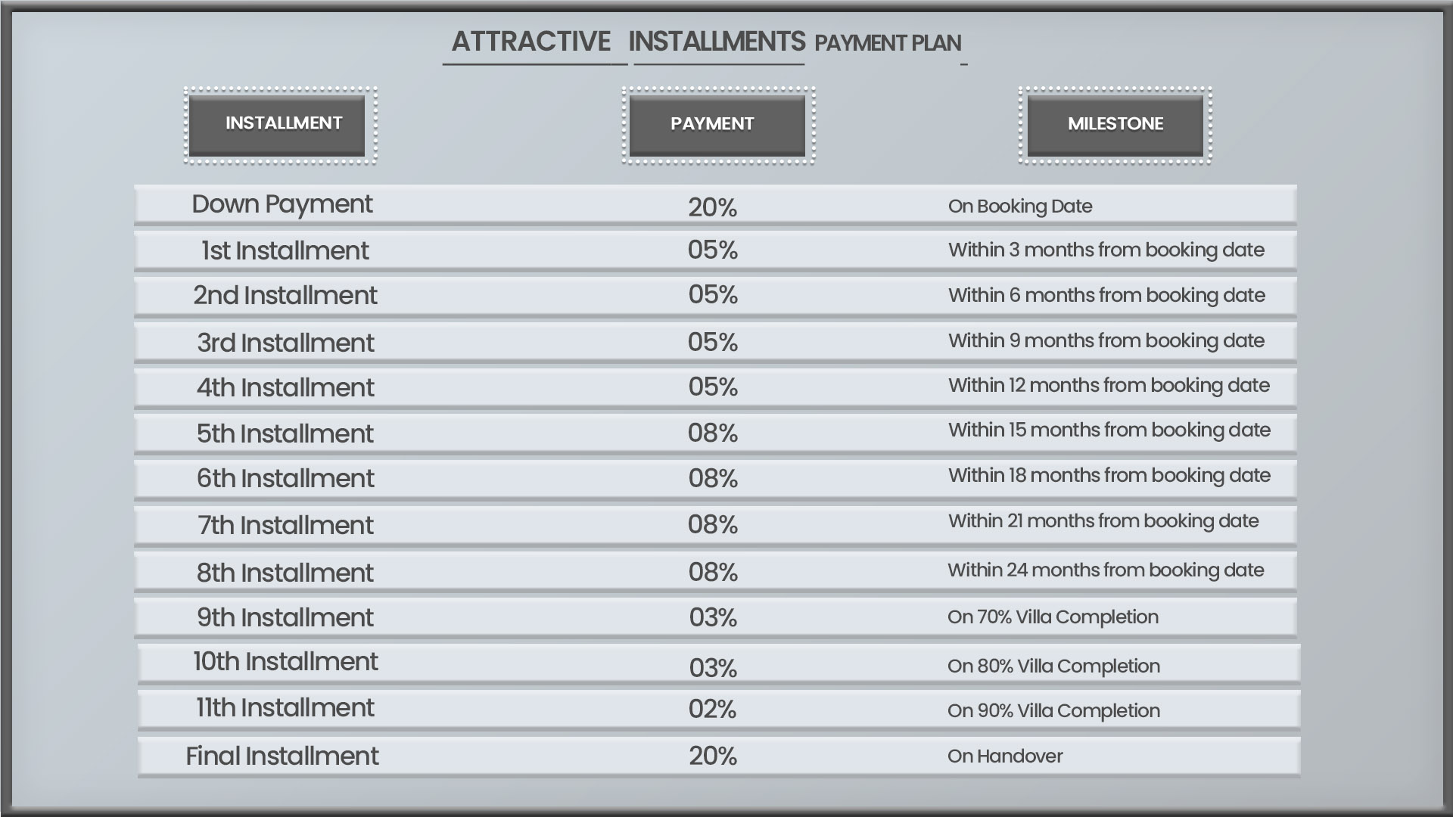The height and width of the screenshot is (817, 1453).
Task: Click the PAYMENT header button
Action: (x=717, y=125)
